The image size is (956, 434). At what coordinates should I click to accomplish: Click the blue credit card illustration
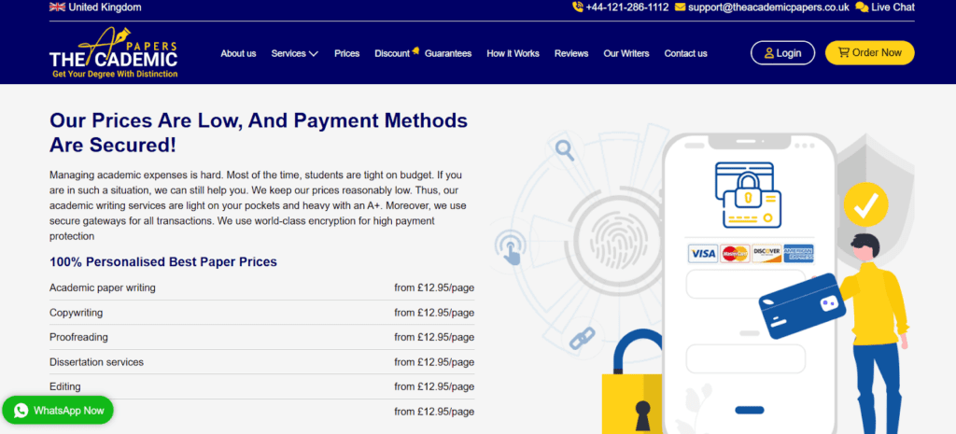coord(802,306)
